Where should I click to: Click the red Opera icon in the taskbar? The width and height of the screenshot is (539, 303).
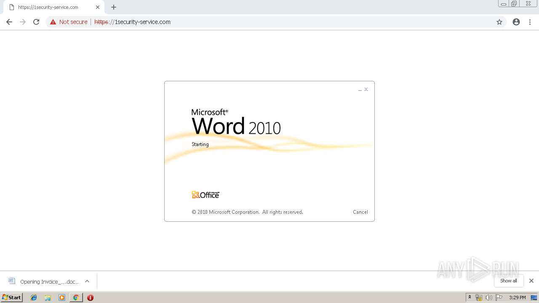point(90,298)
